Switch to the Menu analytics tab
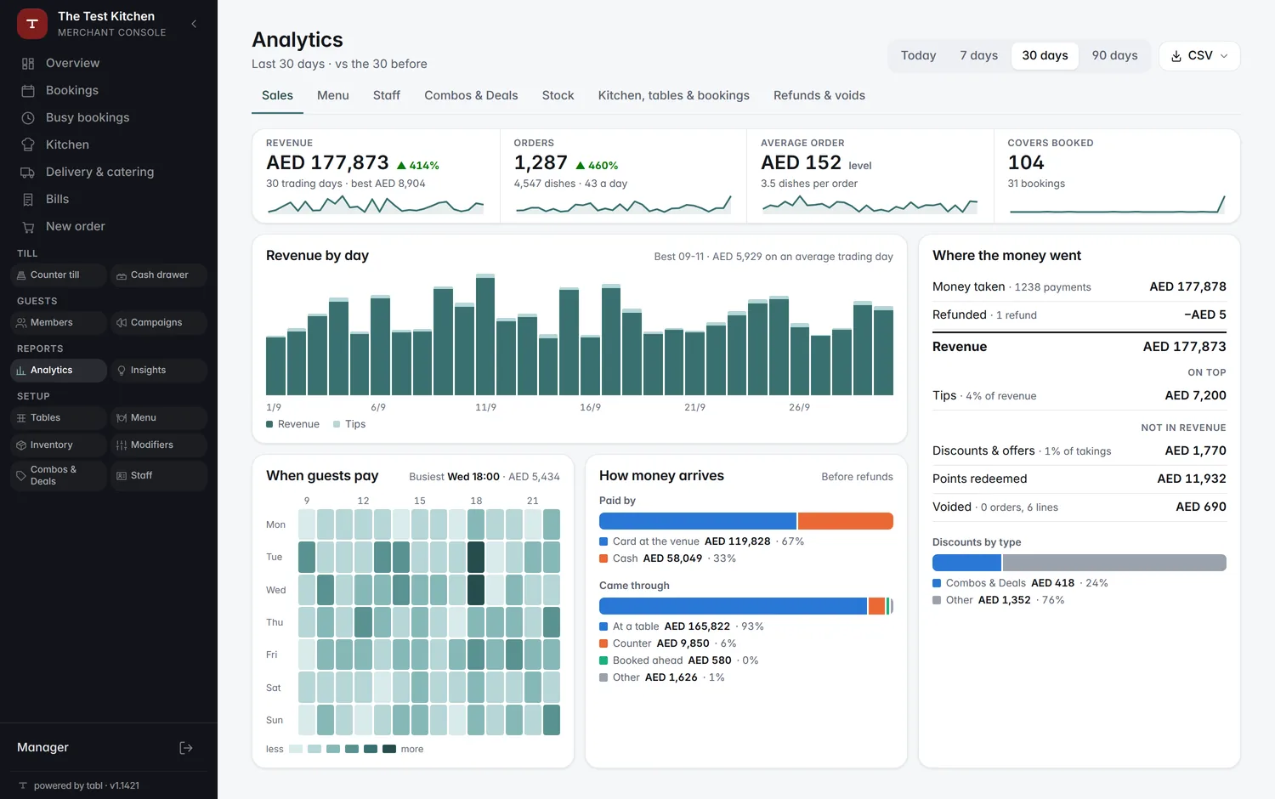This screenshot has width=1275, height=799. coord(333,96)
